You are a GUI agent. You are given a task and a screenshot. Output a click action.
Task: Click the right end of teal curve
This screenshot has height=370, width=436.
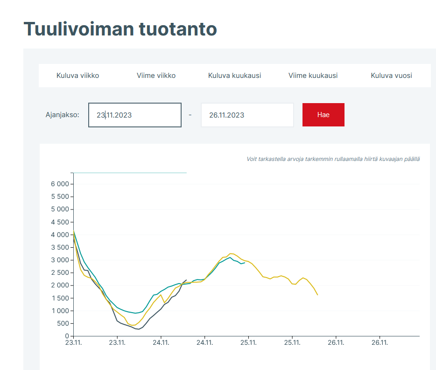coord(244,263)
